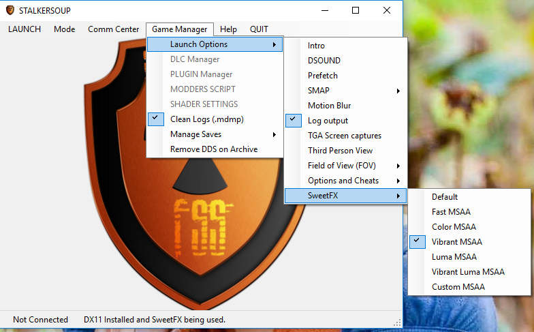Open the Mode menu

pyautogui.click(x=64, y=29)
